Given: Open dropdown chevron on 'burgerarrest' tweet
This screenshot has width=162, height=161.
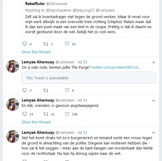Looking at the screenshot, I should coord(154,133).
